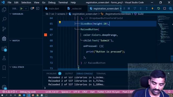The height and width of the screenshot is (97, 173).
Task: Open the Debug view bug icon
Action: pos(4,39)
